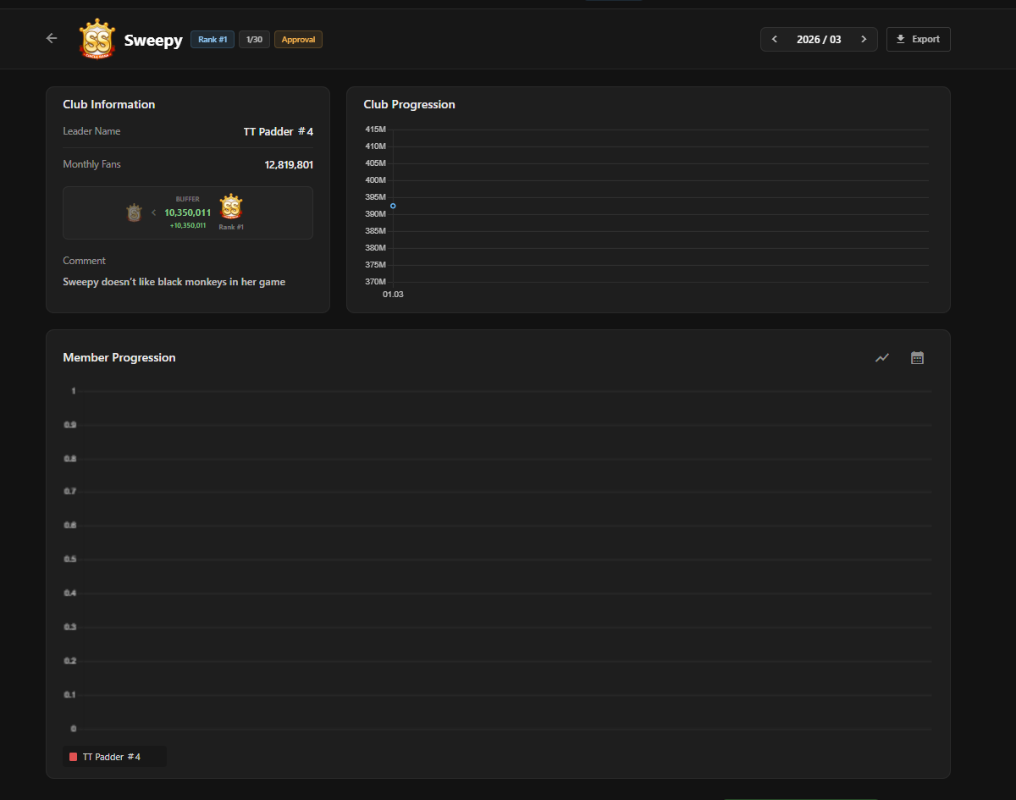The image size is (1016, 800).
Task: Click the greyed rival club icon in buffer box
Action: tap(134, 212)
